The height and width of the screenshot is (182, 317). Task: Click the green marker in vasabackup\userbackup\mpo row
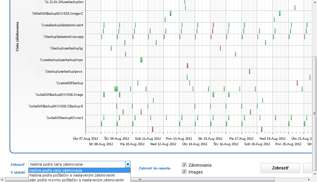(141, 60)
